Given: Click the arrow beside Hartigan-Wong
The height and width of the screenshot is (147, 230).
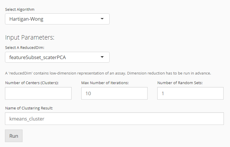Looking at the screenshot, I should click(x=102, y=19).
